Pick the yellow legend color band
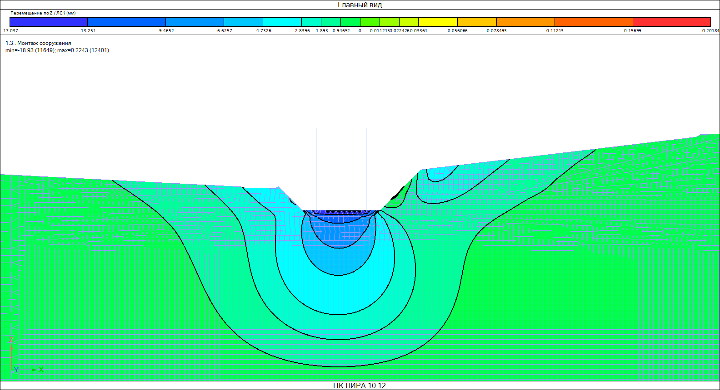Image resolution: width=720 pixels, height=390 pixels. pyautogui.click(x=438, y=22)
